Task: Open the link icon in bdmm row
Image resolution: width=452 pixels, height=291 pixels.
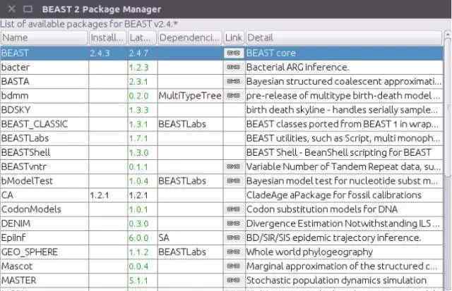Action: (234, 95)
